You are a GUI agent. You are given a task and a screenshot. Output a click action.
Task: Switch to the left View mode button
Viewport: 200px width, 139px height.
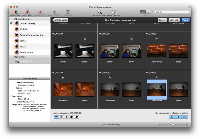pos(143,12)
